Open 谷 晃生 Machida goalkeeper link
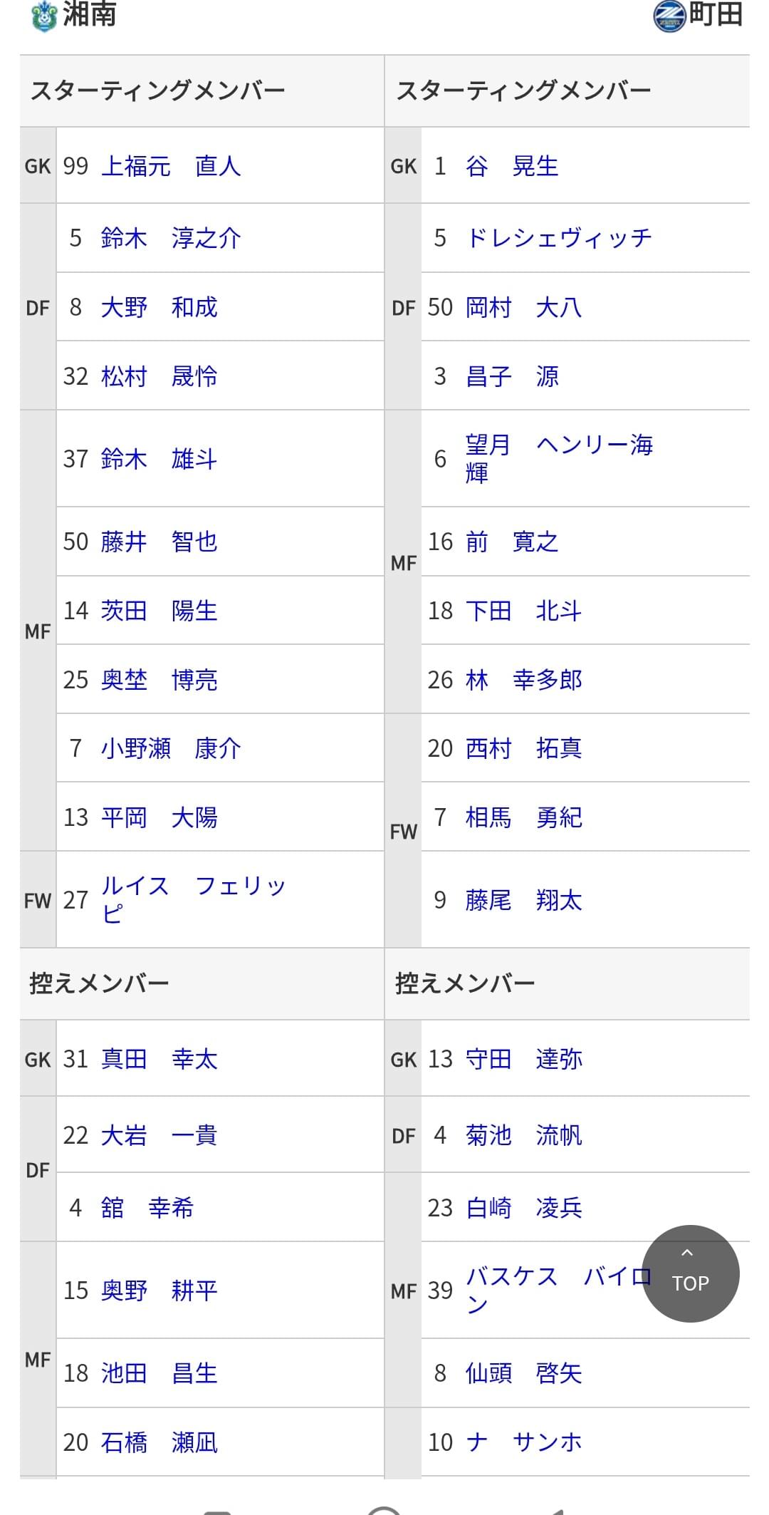The height and width of the screenshot is (1515, 769). coord(512,166)
